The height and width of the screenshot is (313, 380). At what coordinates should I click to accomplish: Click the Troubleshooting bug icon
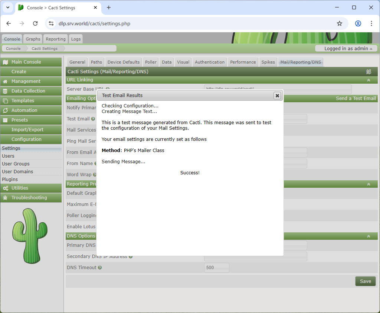pos(5,198)
